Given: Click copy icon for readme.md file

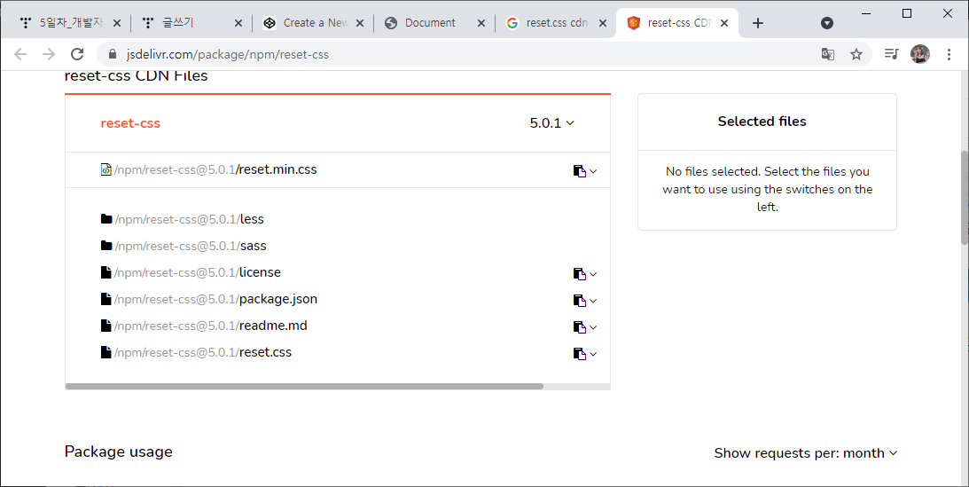Looking at the screenshot, I should [x=579, y=327].
